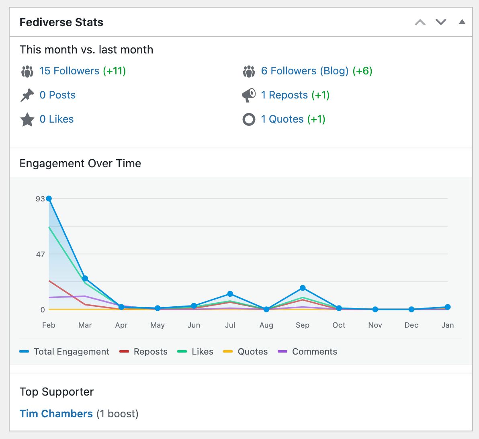Collapse the Fediverse Stats widget
The width and height of the screenshot is (479, 439).
point(461,22)
